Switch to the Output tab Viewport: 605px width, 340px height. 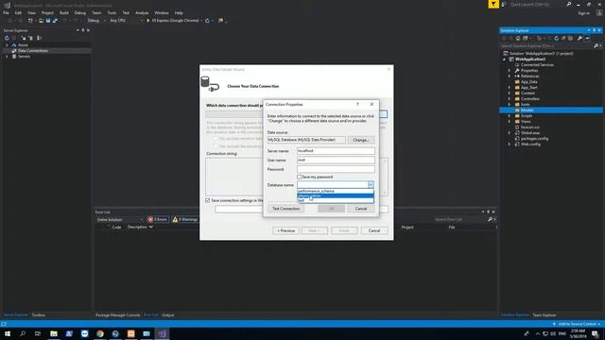168,314
